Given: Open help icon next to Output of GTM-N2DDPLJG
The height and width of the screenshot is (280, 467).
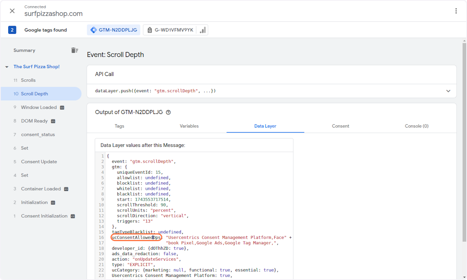Looking at the screenshot, I should coord(169,112).
